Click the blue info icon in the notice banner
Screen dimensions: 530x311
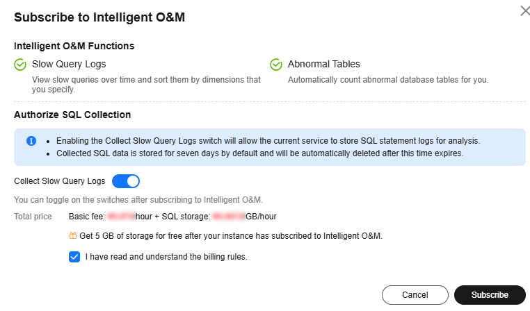31,141
